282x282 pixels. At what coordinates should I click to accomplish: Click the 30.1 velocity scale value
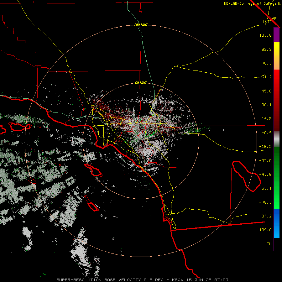[267, 105]
